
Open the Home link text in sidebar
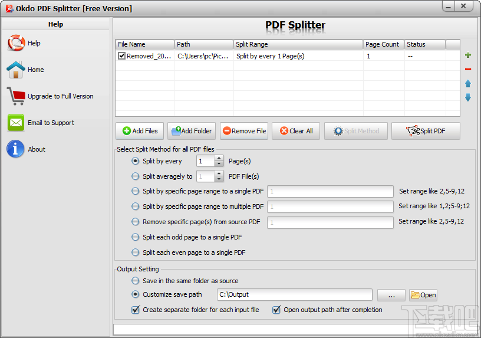35,70
